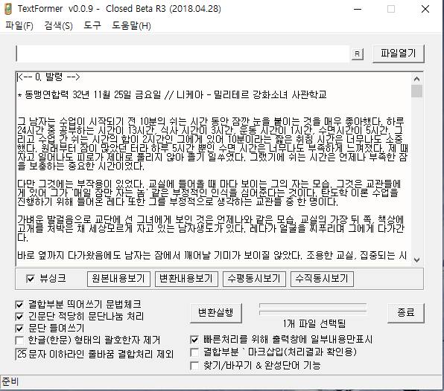Toggle 문단 들여쓰기 checkbox
This screenshot has height=391, width=444.
(19, 329)
